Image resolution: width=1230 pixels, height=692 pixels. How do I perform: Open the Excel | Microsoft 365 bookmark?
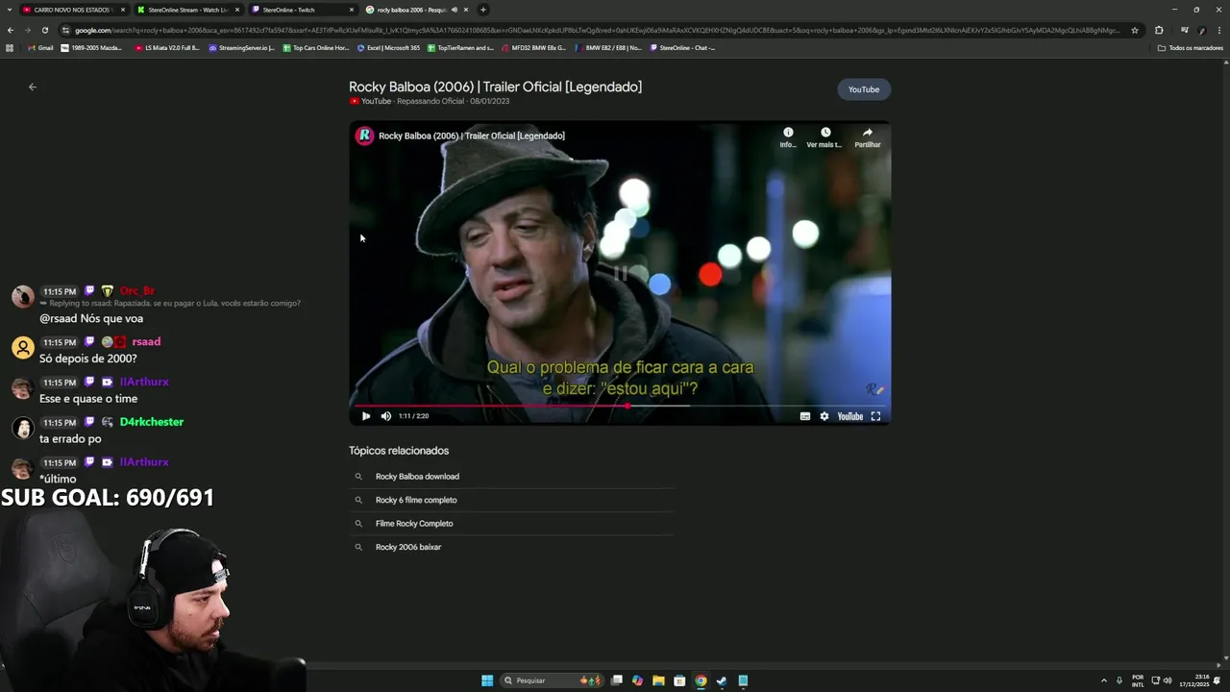click(389, 47)
